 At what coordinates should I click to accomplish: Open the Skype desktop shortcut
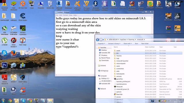pos(5,54)
